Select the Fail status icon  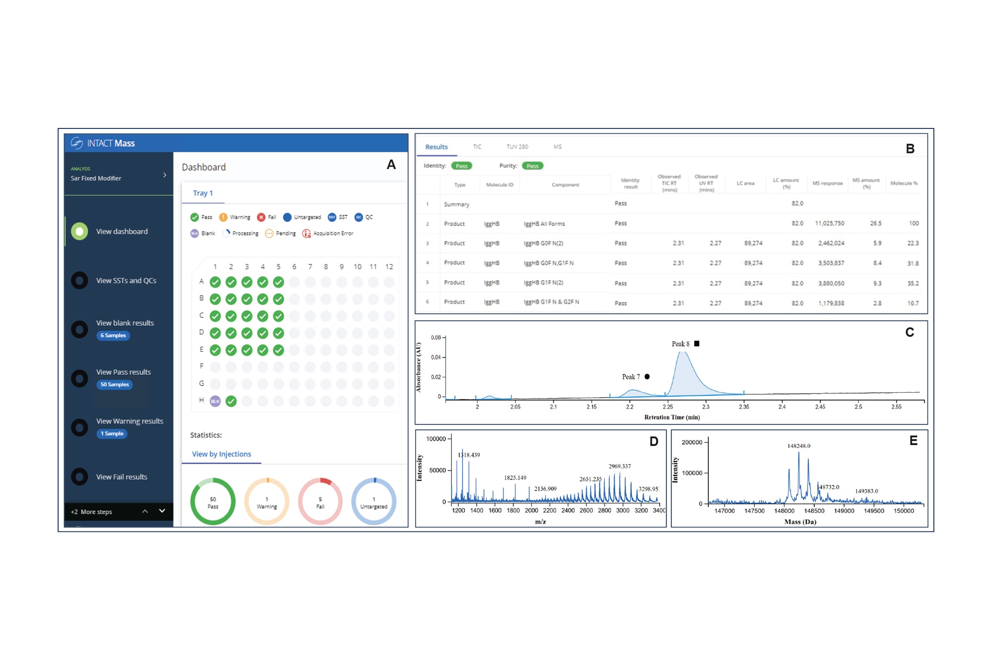tap(261, 217)
